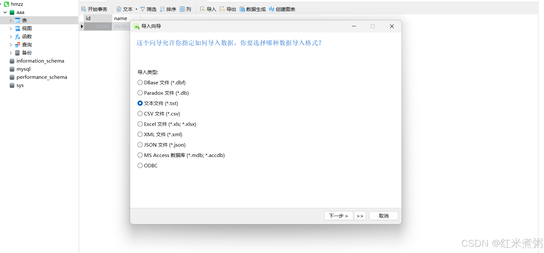Screen dimensions: 544x253
Task: Click the Backups (备份) node icon
Action: point(18,53)
